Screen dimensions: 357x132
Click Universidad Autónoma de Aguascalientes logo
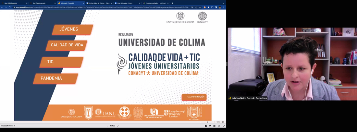pyautogui.click(x=154, y=113)
